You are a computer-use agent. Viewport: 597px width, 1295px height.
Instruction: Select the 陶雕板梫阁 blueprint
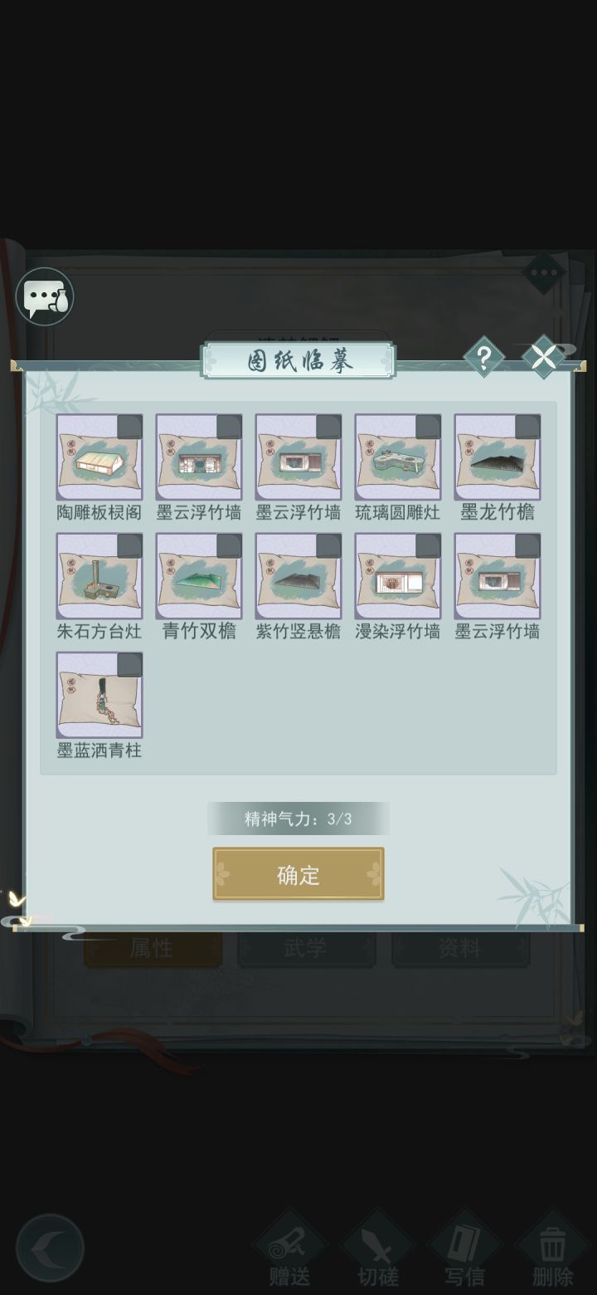tap(99, 457)
